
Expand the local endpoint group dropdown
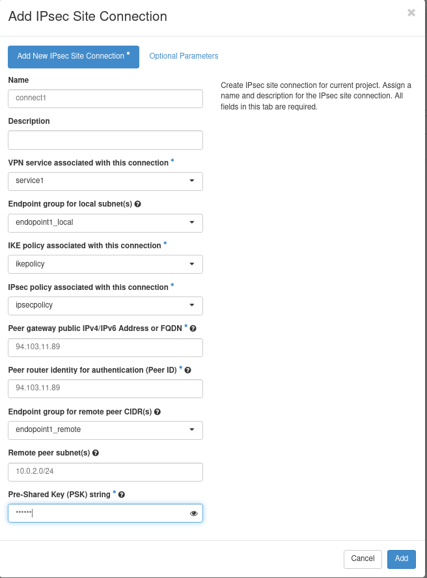pos(105,223)
